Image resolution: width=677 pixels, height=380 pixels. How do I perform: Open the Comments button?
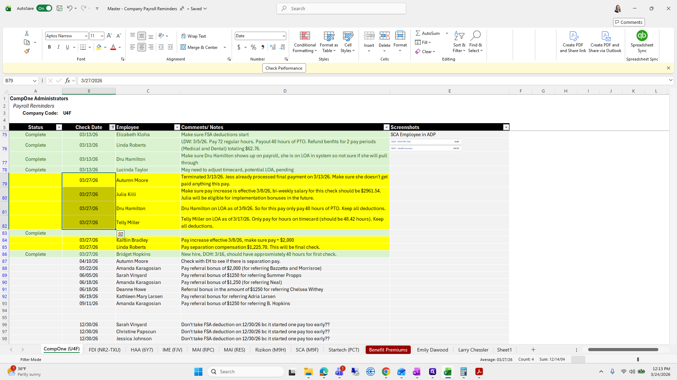[629, 22]
